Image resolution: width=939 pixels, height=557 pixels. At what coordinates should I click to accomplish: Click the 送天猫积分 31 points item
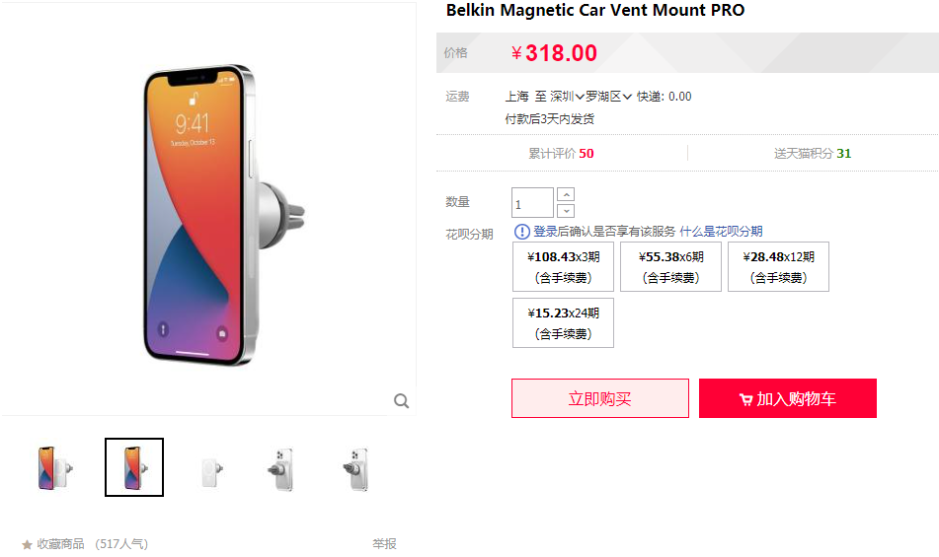coord(812,154)
